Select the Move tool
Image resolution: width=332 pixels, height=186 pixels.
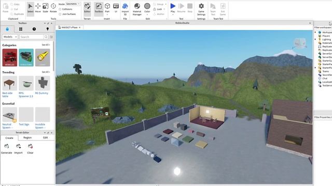[x=38, y=8]
